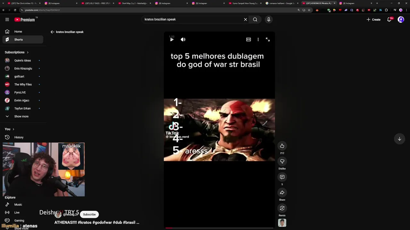Open Live in Explore
Viewport: 410px width, 230px height.
(x=23, y=212)
